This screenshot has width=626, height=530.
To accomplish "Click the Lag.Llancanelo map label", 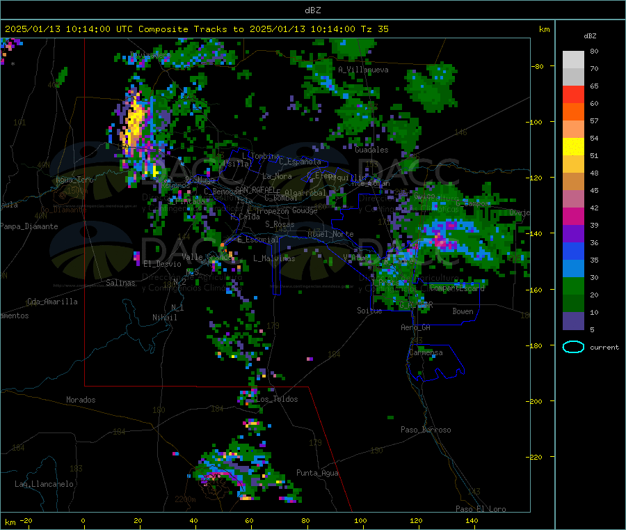I will coord(44,485).
